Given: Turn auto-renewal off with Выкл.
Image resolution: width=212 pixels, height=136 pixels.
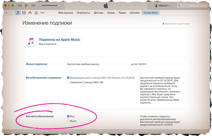Looking at the screenshot, I should click(x=68, y=121).
